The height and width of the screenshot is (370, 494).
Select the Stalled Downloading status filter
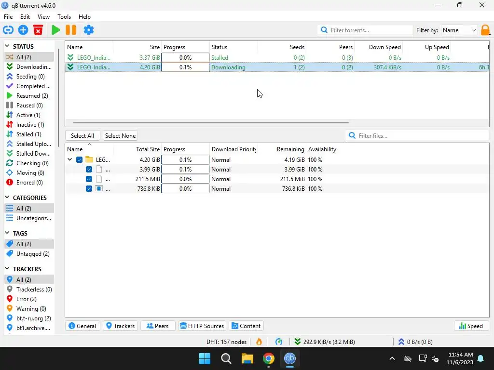click(x=29, y=154)
